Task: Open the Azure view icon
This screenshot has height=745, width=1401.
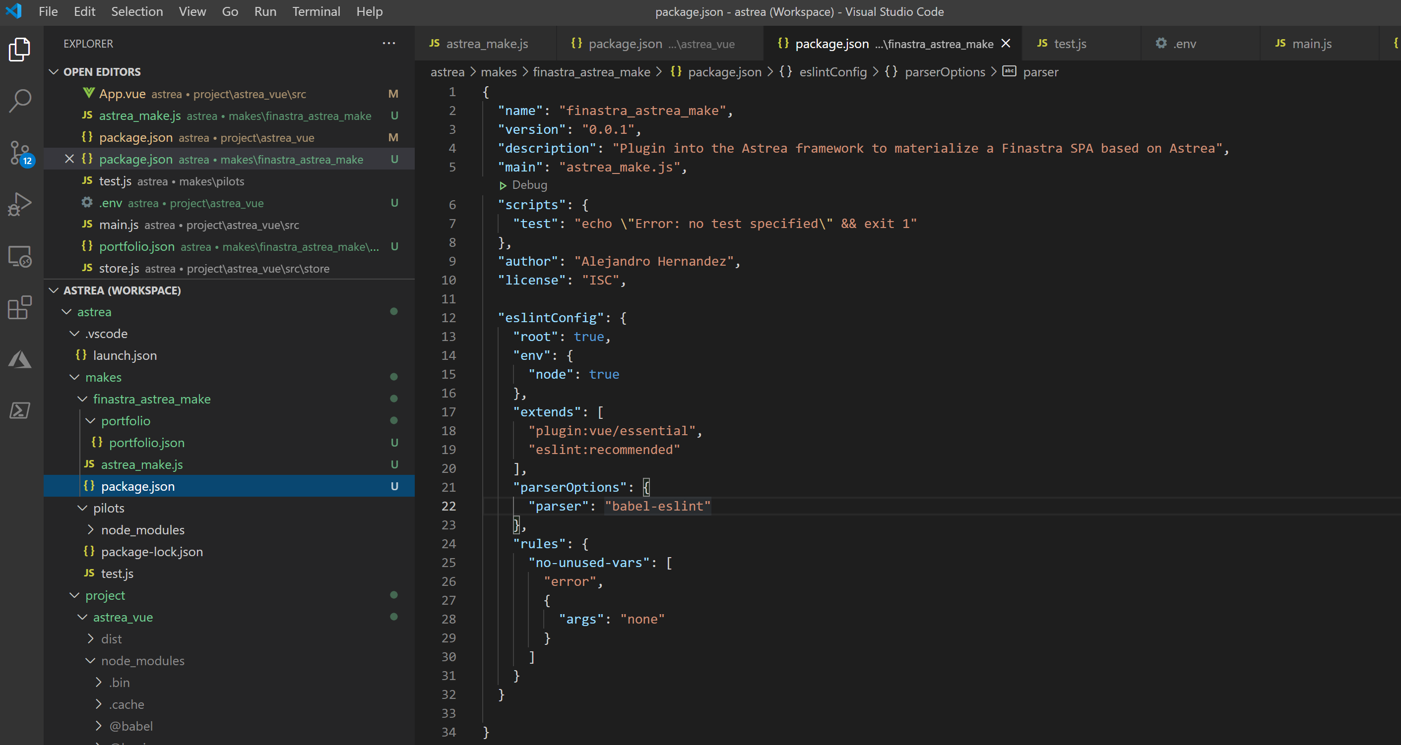Action: point(20,359)
